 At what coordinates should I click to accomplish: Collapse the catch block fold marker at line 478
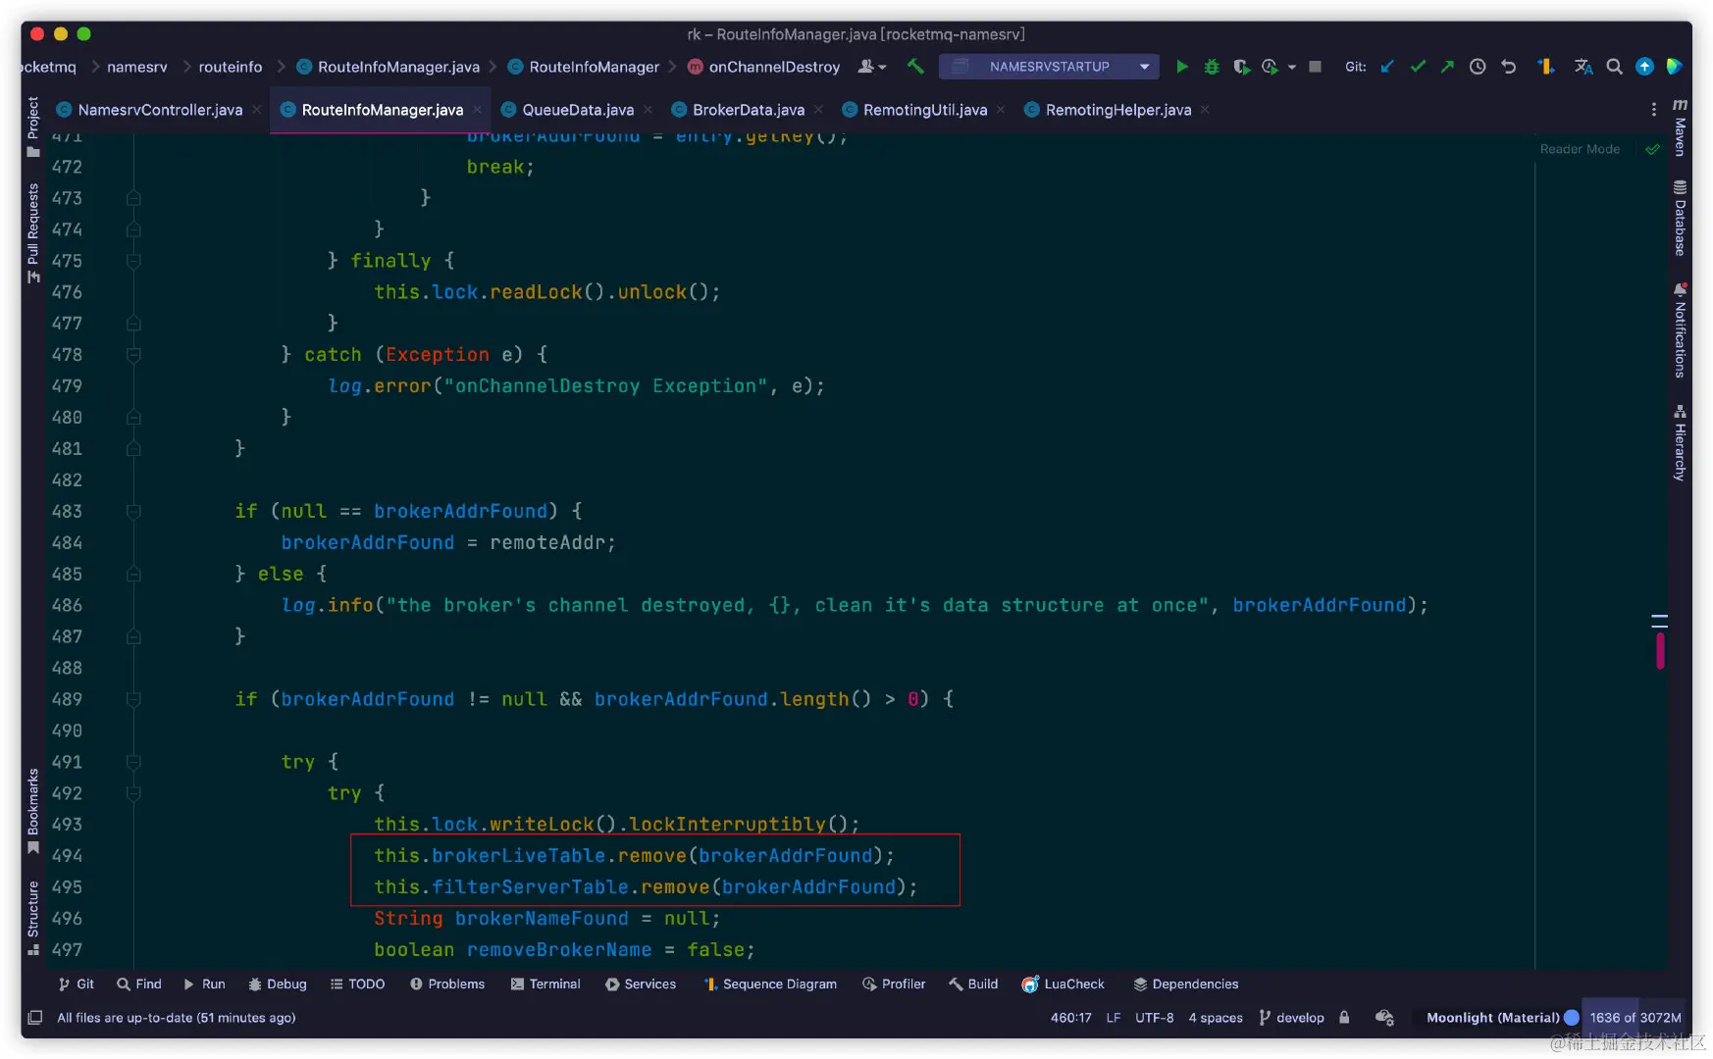coord(133,355)
